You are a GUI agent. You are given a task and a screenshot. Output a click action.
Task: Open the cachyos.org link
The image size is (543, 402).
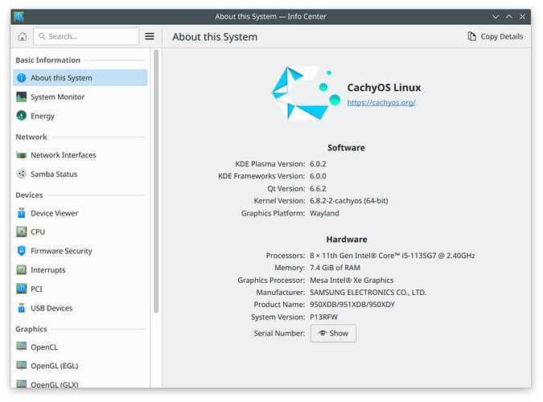[381, 103]
